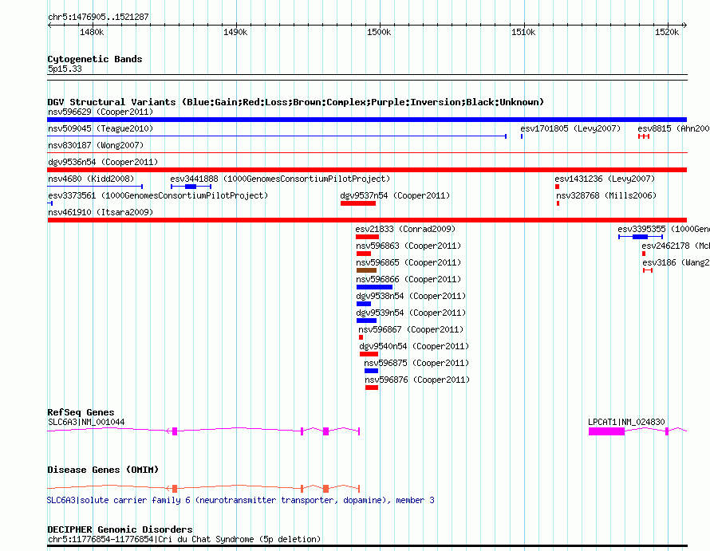Screen dimensions: 710x551
Task: Click the DGV Structural Variants track title
Action: [x=296, y=102]
